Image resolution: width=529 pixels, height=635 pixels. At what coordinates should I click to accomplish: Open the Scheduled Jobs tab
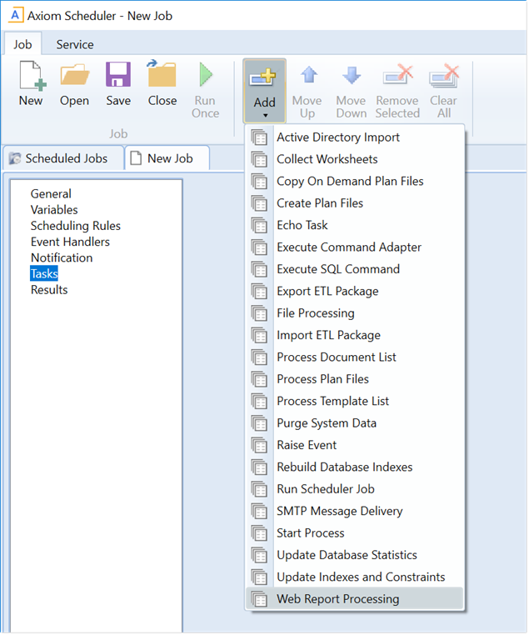(58, 158)
